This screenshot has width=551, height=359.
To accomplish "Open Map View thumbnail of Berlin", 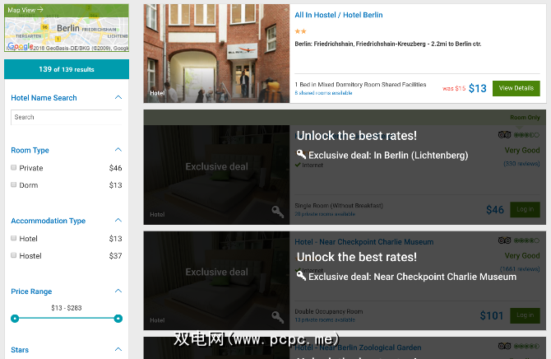I will 67,28.
